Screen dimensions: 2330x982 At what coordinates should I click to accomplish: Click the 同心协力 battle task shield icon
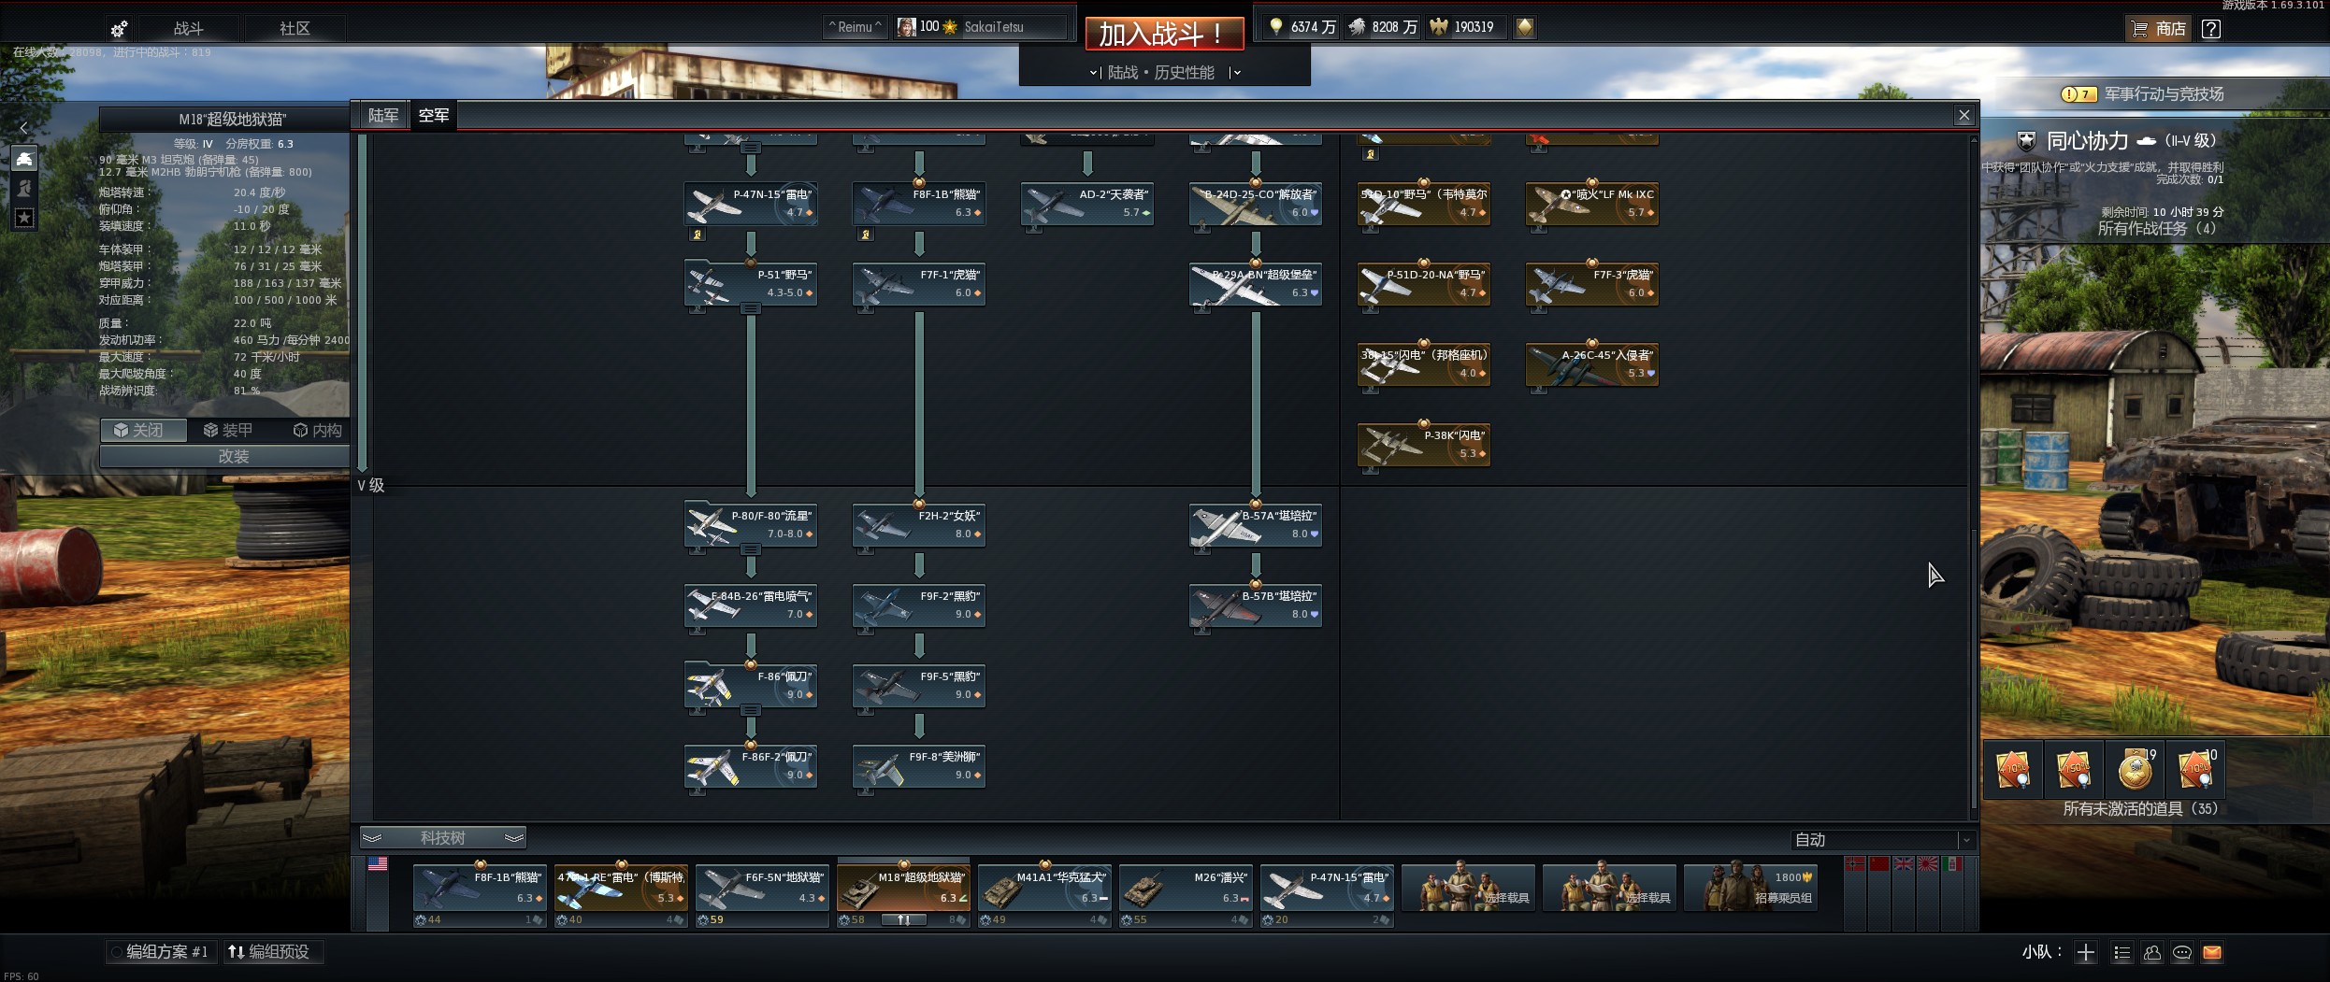2026,141
